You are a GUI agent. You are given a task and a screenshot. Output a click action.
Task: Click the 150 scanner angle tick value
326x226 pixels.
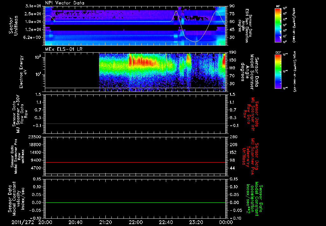233,60
